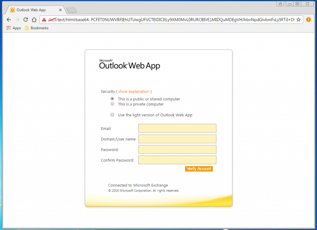Image resolution: width=317 pixels, height=230 pixels.
Task: Focus the Confirm Password field
Action: 177,160
